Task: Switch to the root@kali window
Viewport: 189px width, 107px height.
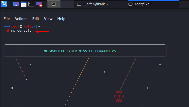Action: pos(153,4)
